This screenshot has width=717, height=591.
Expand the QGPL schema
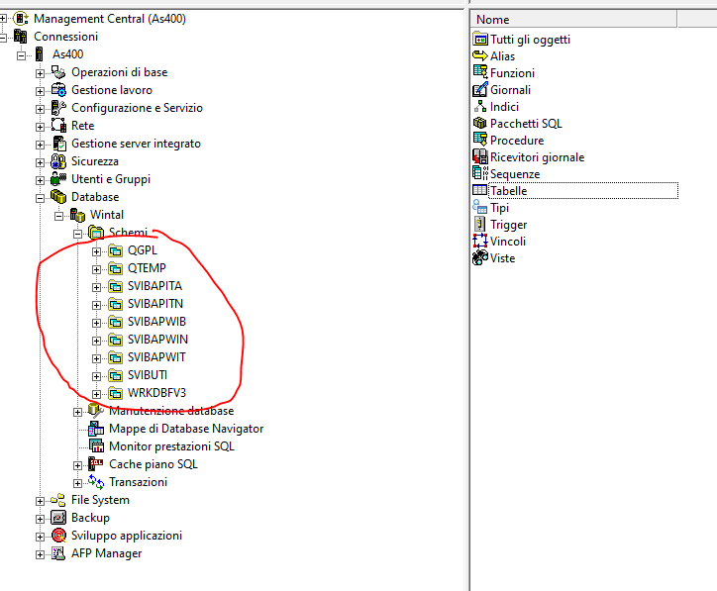96,251
